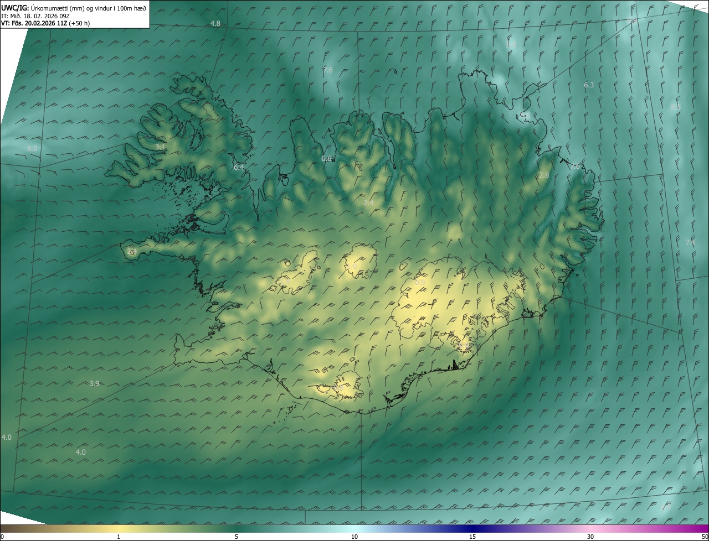Click the 'IT: Mið. 18. 02. 2026 09Z' line

tap(35, 15)
